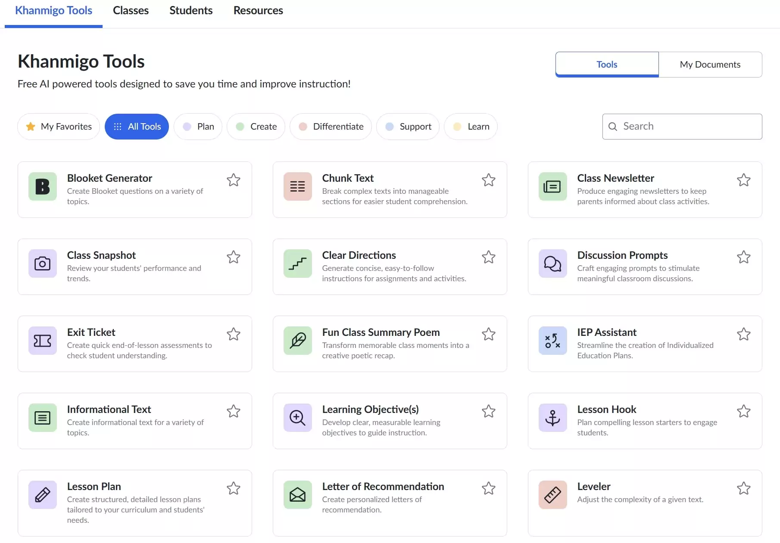The height and width of the screenshot is (543, 780).
Task: Click 'Generate concise, easy-to-follow instructions' description
Action: click(x=394, y=273)
